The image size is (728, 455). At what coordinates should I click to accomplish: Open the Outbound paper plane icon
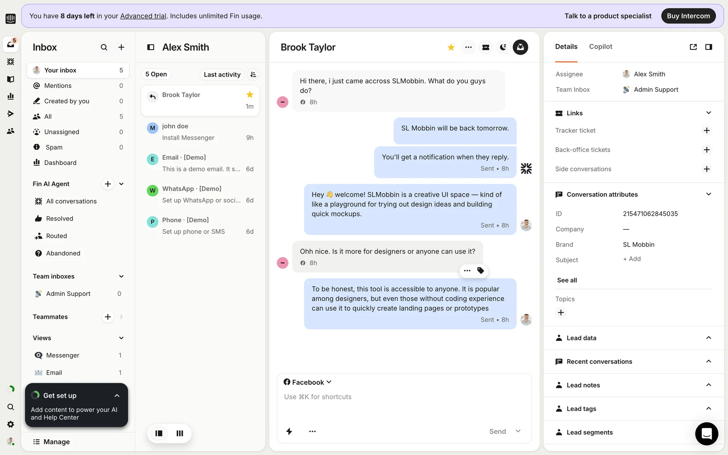[x=11, y=114]
